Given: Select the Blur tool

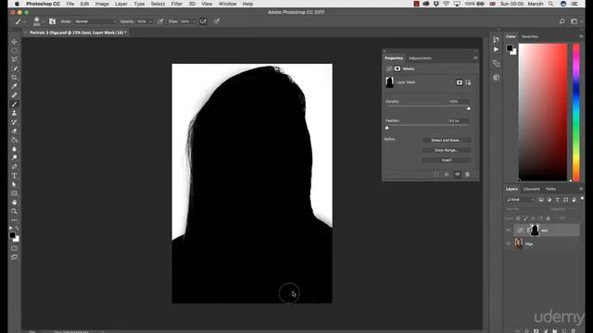Looking at the screenshot, I should [x=15, y=149].
